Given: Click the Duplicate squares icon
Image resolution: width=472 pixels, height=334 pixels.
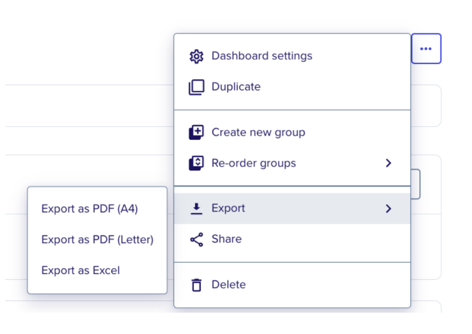Looking at the screenshot, I should pyautogui.click(x=196, y=87).
